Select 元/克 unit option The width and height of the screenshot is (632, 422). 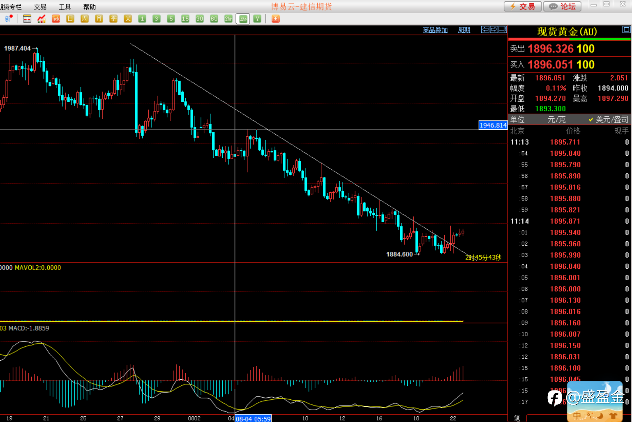(x=556, y=120)
